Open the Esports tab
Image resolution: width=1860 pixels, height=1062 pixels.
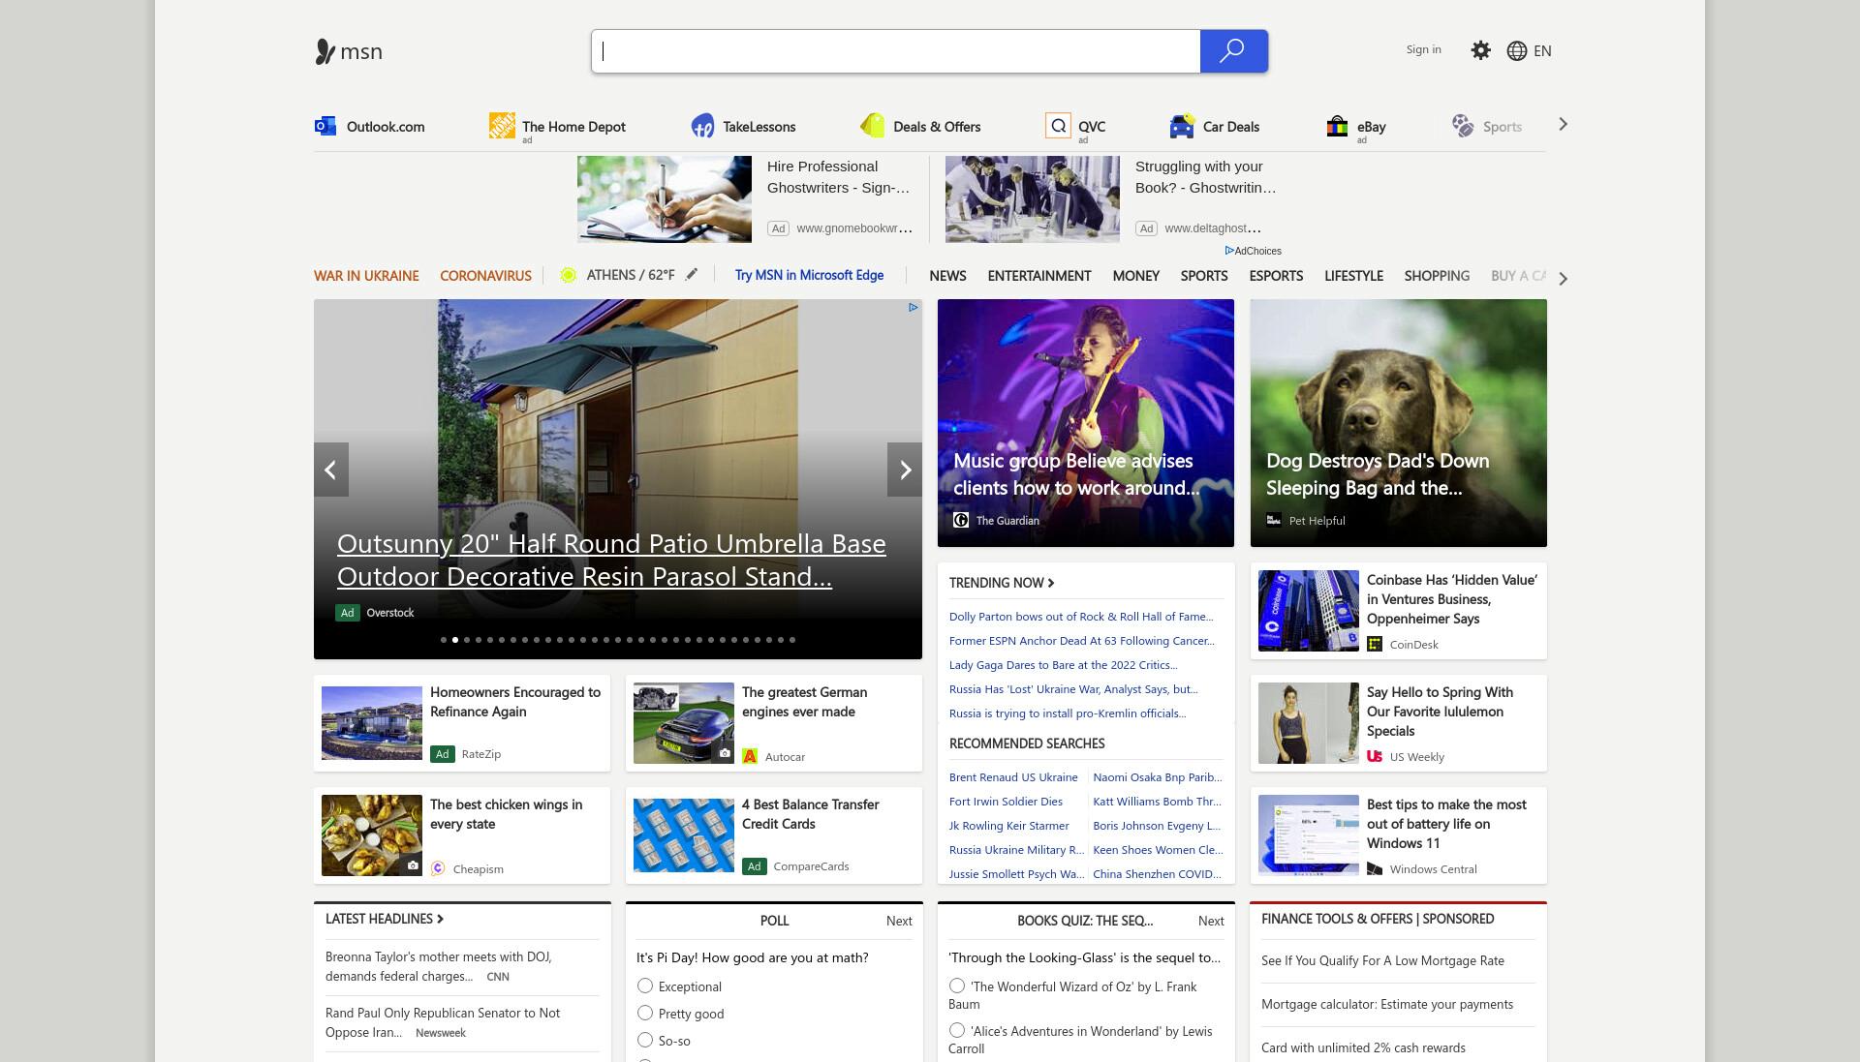1276,276
